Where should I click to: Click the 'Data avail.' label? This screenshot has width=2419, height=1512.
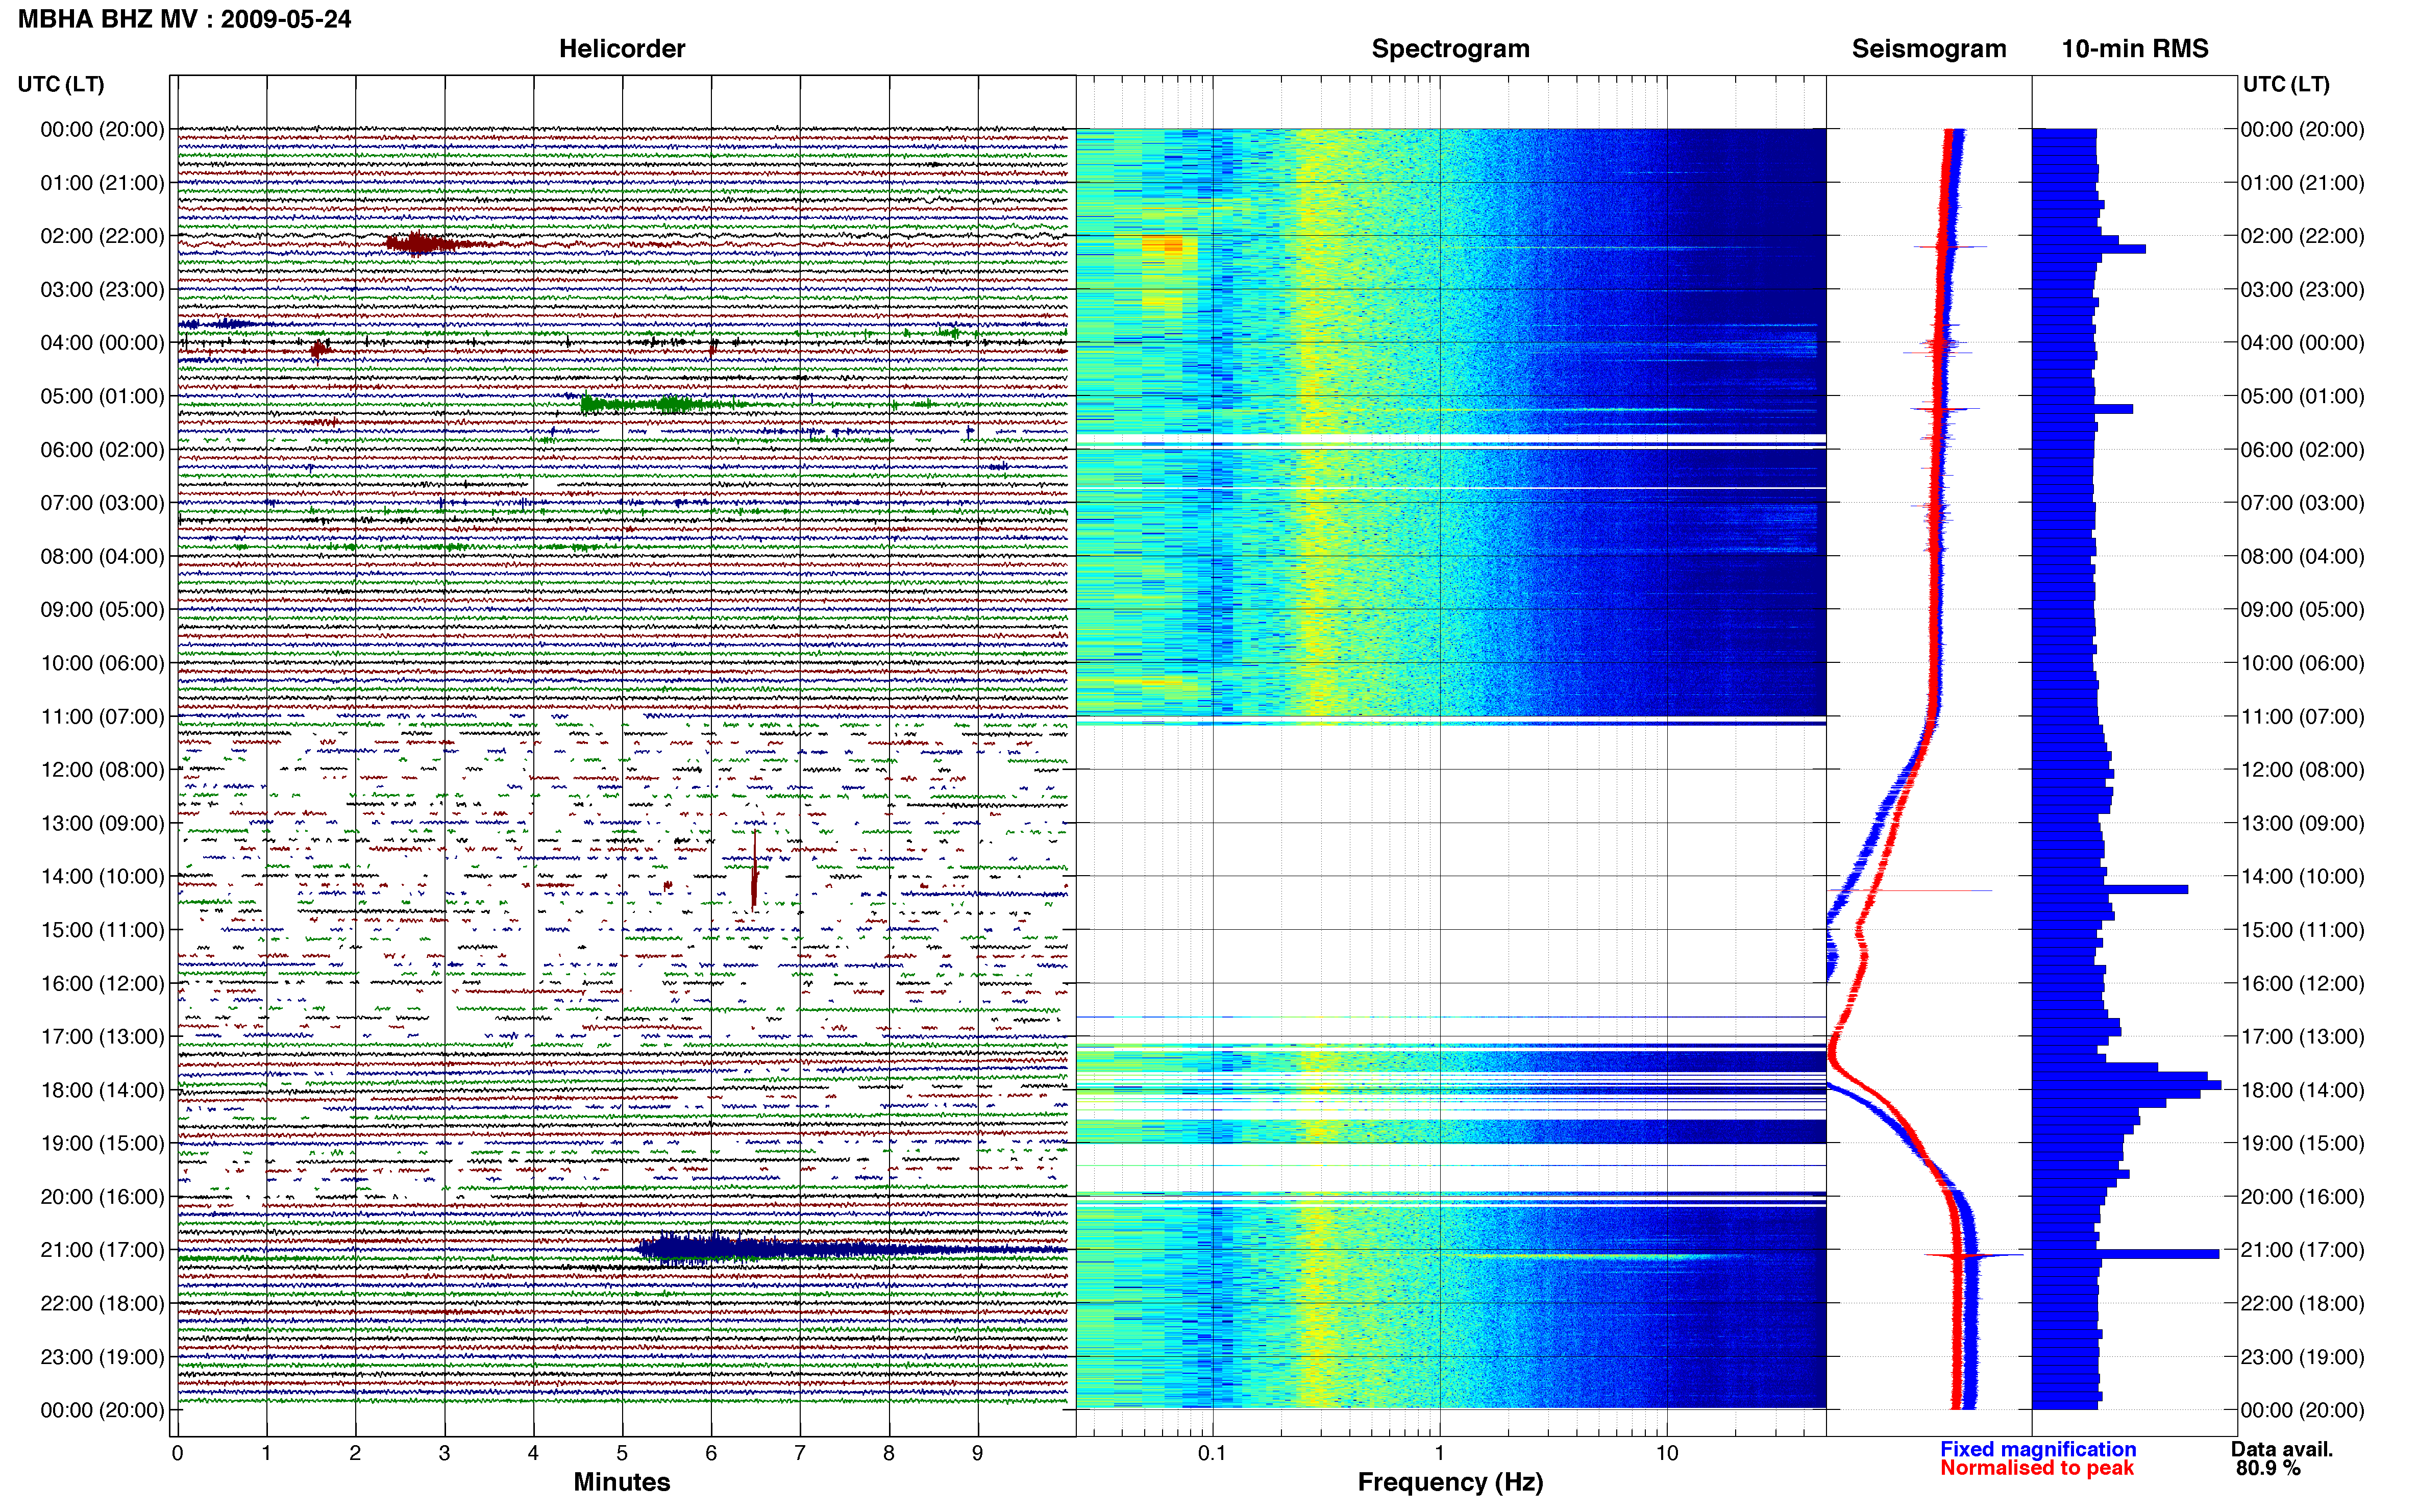pos(2282,1449)
